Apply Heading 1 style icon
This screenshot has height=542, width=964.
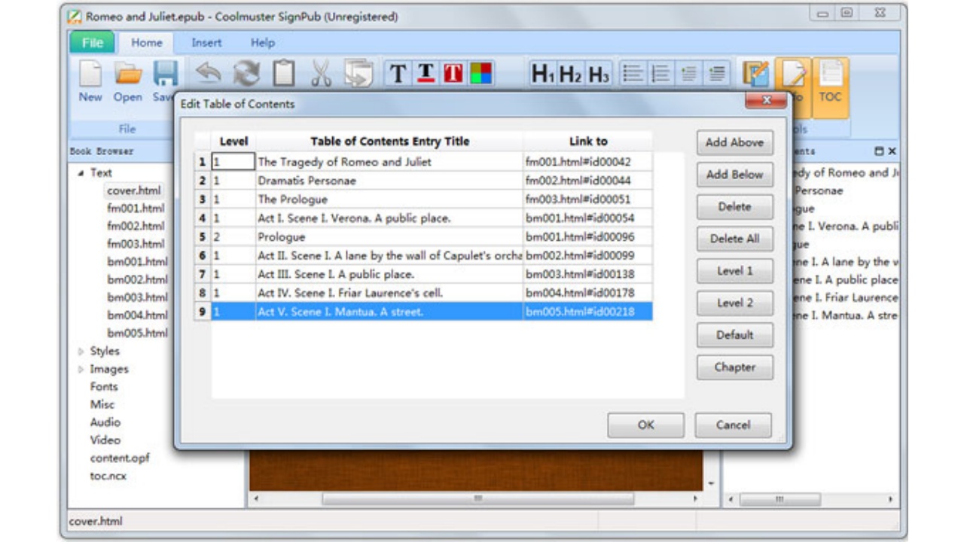point(542,73)
